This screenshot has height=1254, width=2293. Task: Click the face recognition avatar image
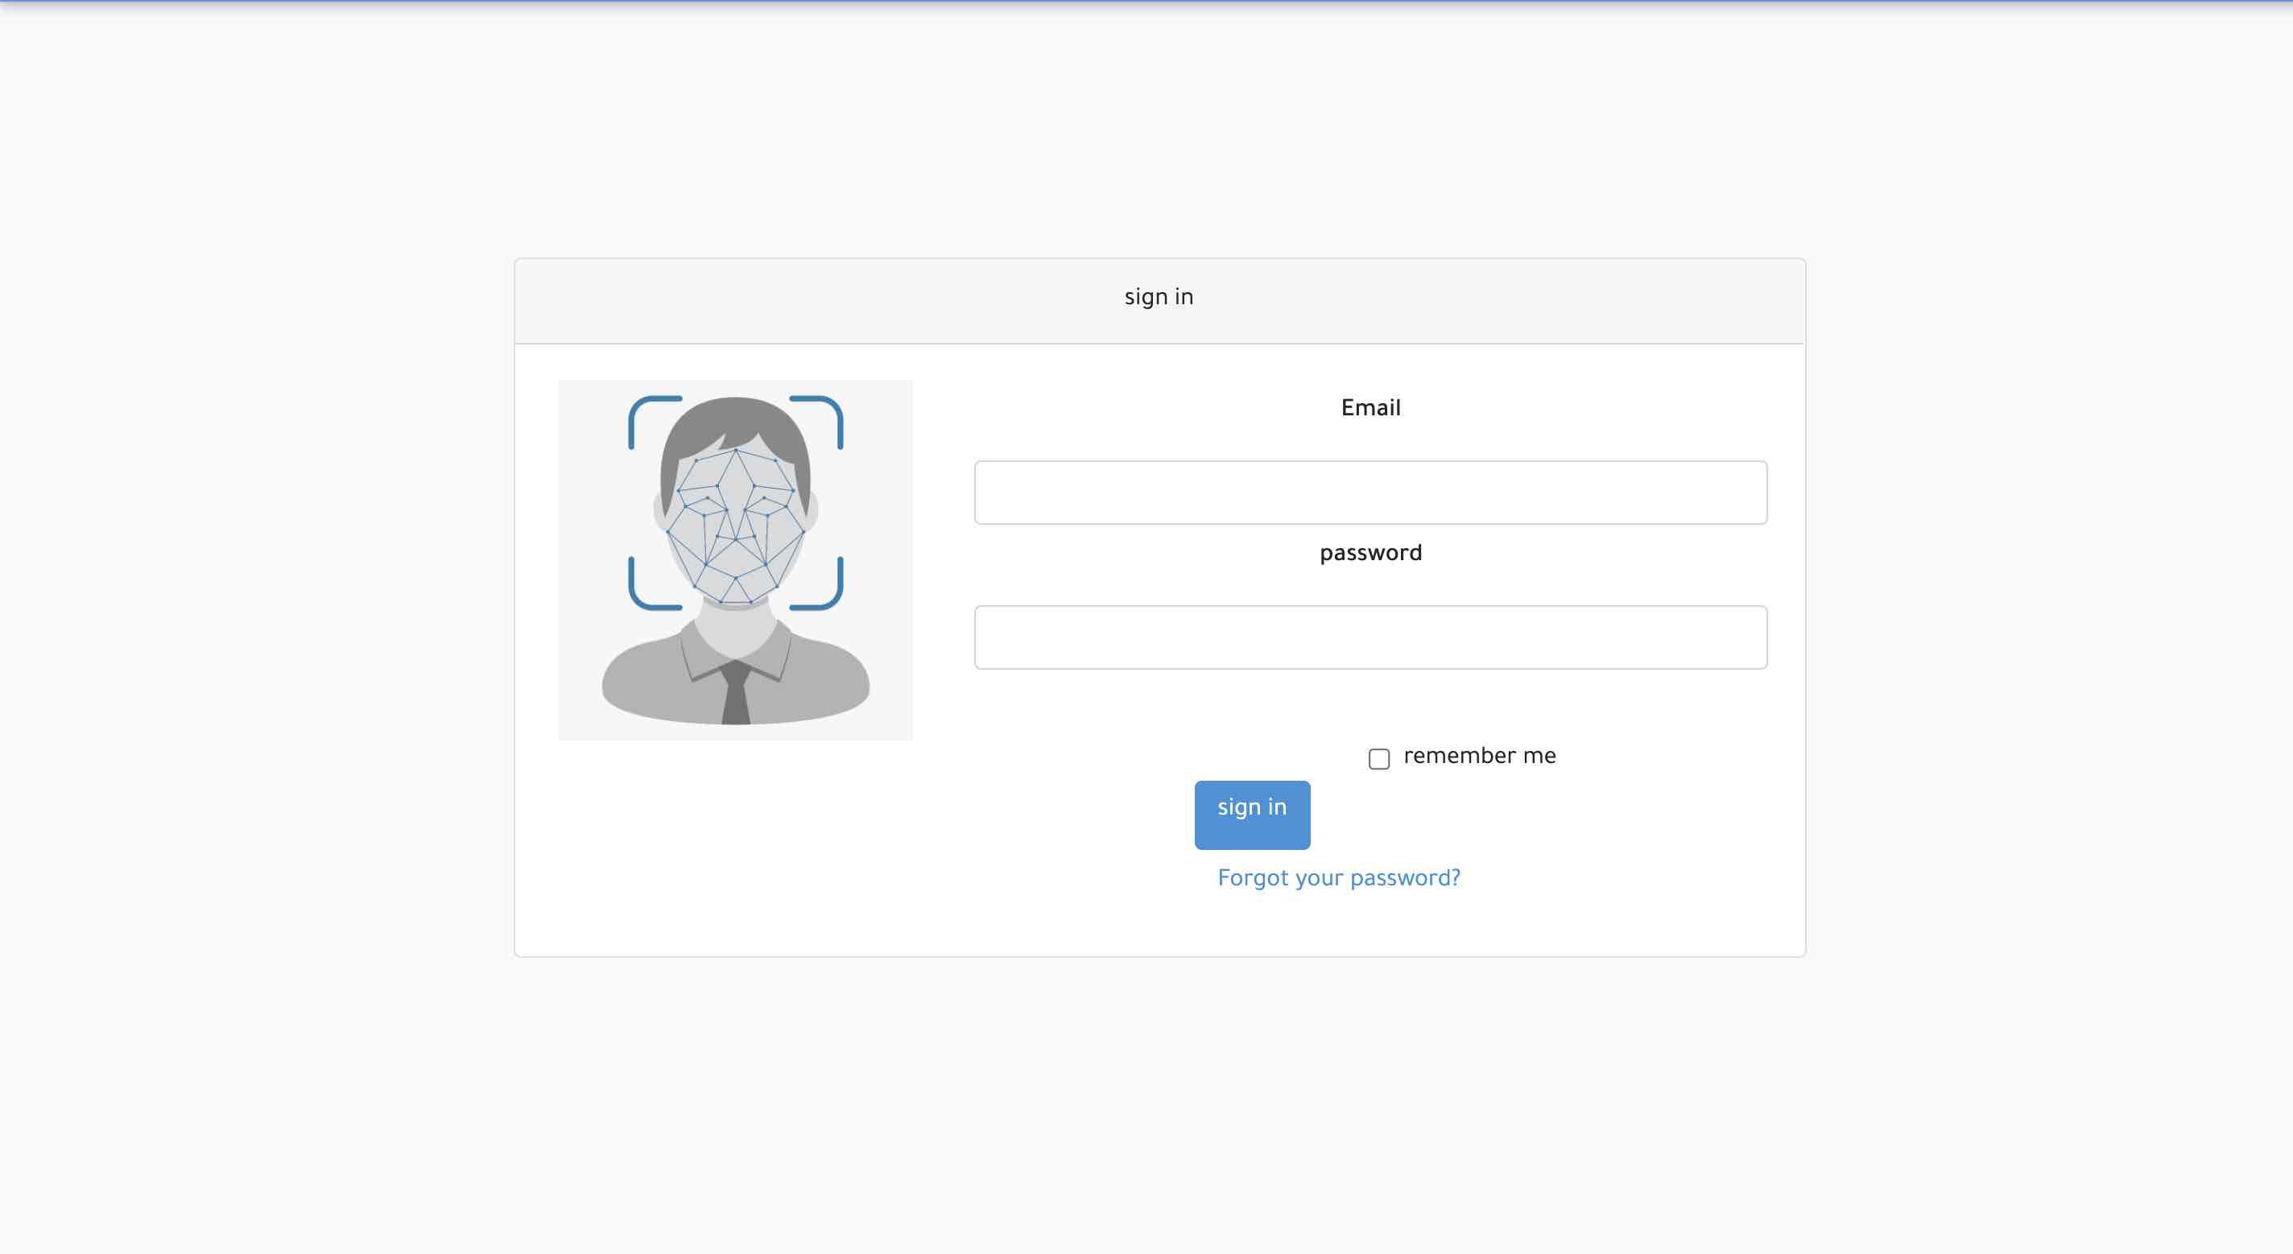[x=735, y=559]
